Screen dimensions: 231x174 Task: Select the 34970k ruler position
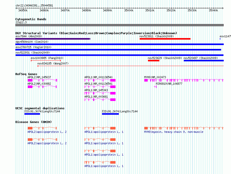[x=65, y=10]
